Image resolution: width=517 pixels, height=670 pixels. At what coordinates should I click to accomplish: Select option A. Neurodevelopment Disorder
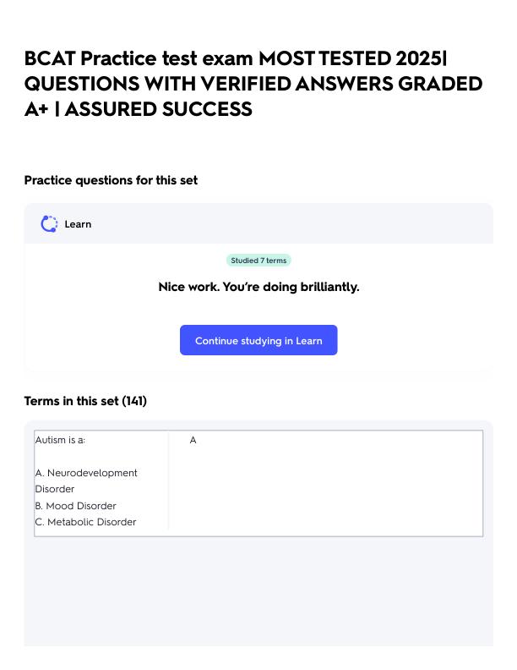(x=86, y=481)
